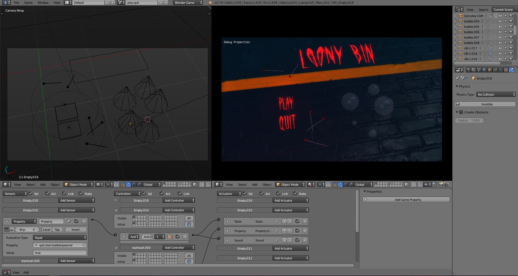Uncheck Sensors State checkbox
Viewport: 518px width, 276px height.
pyautogui.click(x=81, y=193)
